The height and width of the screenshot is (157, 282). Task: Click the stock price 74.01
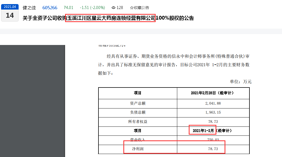pos(68,8)
